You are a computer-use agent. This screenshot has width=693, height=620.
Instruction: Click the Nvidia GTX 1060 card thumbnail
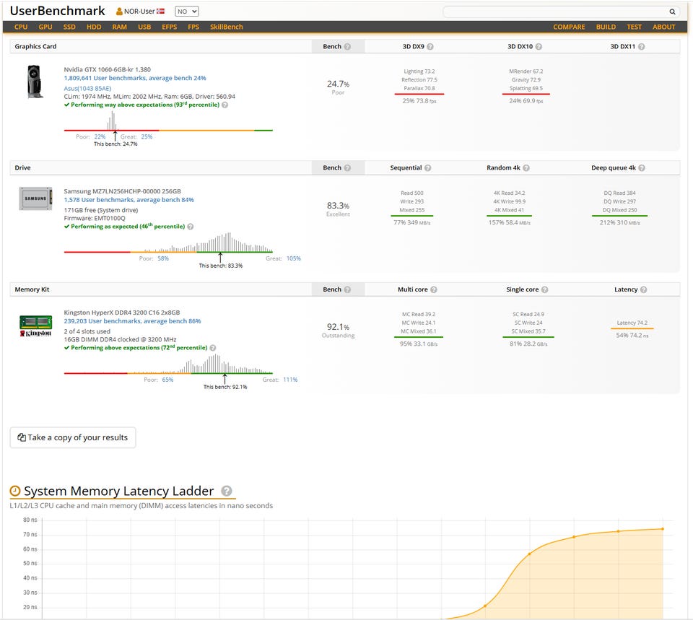point(35,82)
